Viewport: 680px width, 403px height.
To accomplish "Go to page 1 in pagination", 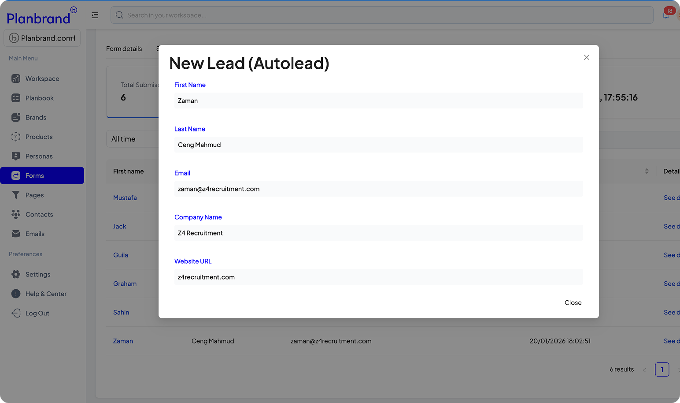I will click(x=662, y=369).
